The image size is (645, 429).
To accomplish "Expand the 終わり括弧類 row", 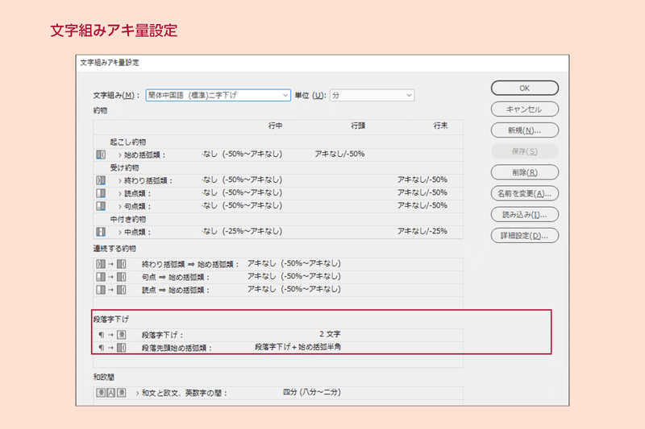I will (119, 180).
